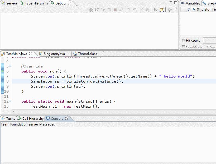Click the 'run()' method name on line 6
This screenshot has width=216, height=164.
[56, 71]
